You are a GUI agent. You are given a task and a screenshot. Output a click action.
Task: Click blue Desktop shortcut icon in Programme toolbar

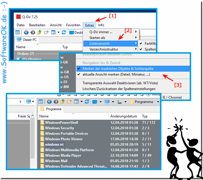(95, 102)
